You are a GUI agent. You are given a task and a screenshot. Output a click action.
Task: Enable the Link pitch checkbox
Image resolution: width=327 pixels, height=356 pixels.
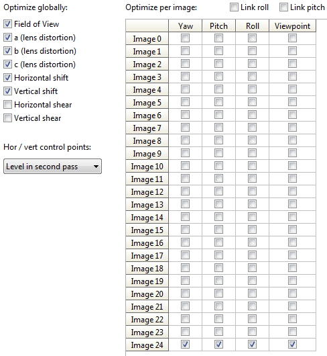pos(283,7)
